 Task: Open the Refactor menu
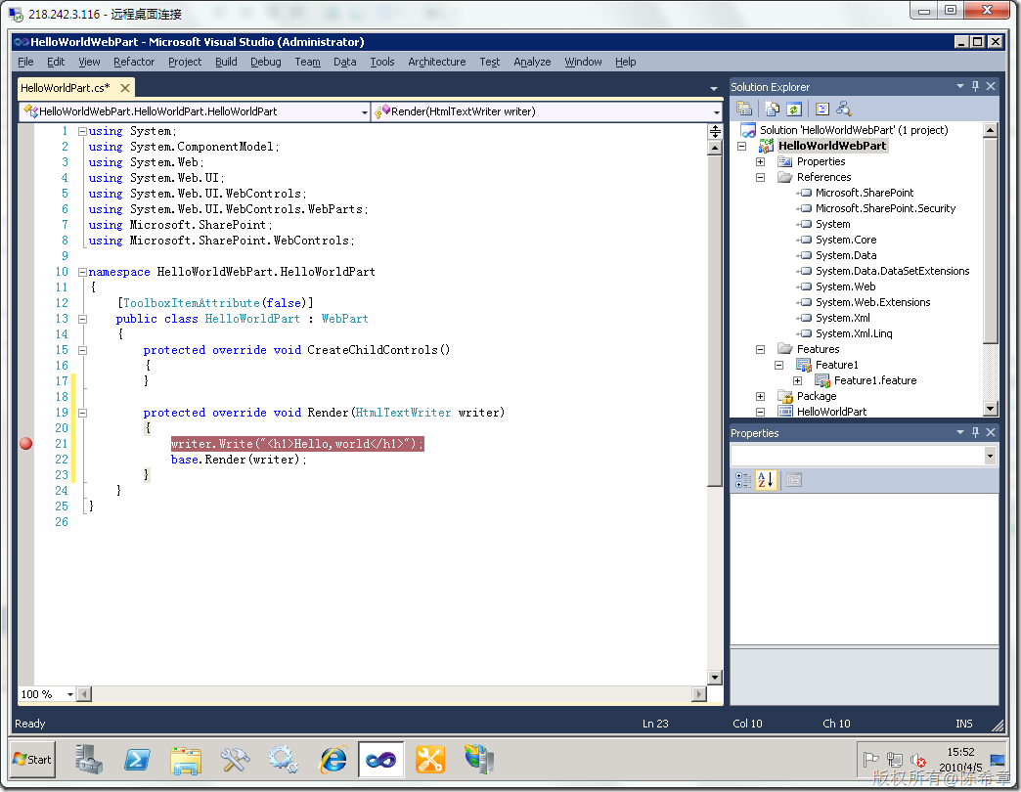(133, 62)
